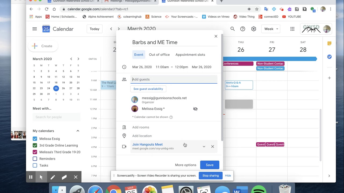
Task: Change end time 12:00pm
Action: pyautogui.click(x=181, y=67)
